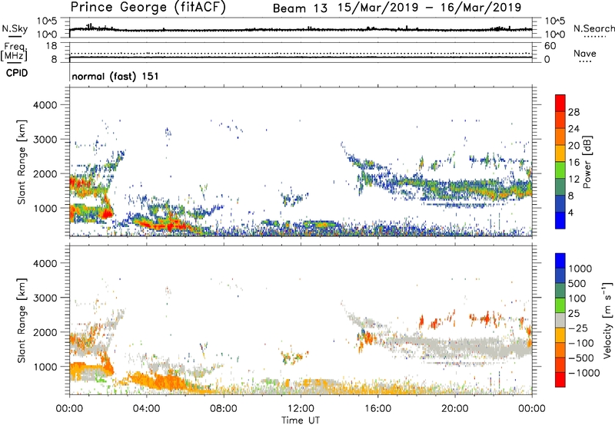Select the "normal (fast) 151" mode text
615x425 pixels.
point(115,76)
